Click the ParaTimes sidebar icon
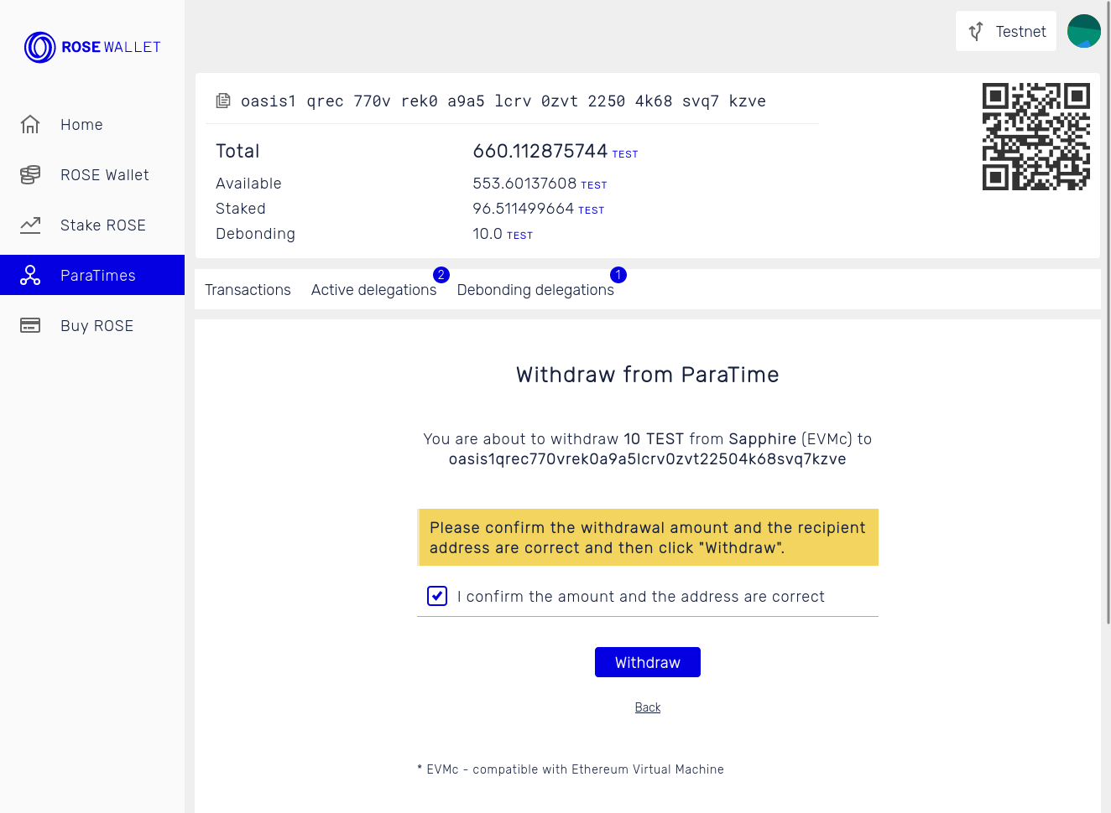Screen dimensions: 1111x813 point(30,275)
